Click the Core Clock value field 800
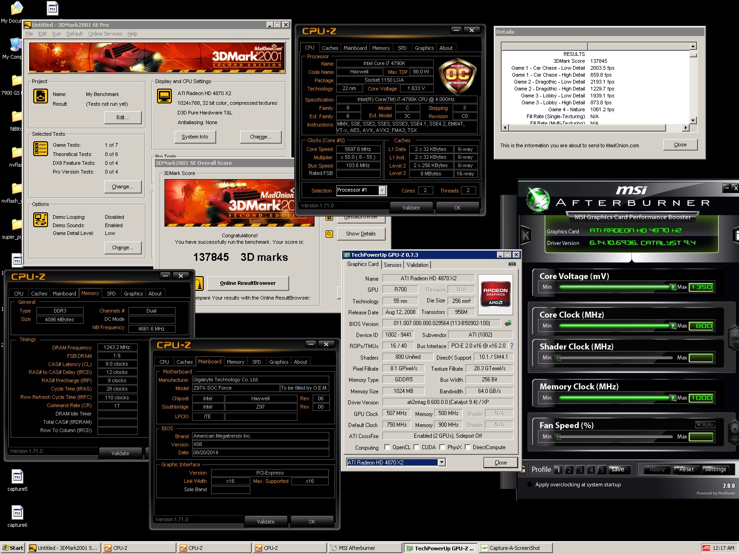 click(701, 325)
